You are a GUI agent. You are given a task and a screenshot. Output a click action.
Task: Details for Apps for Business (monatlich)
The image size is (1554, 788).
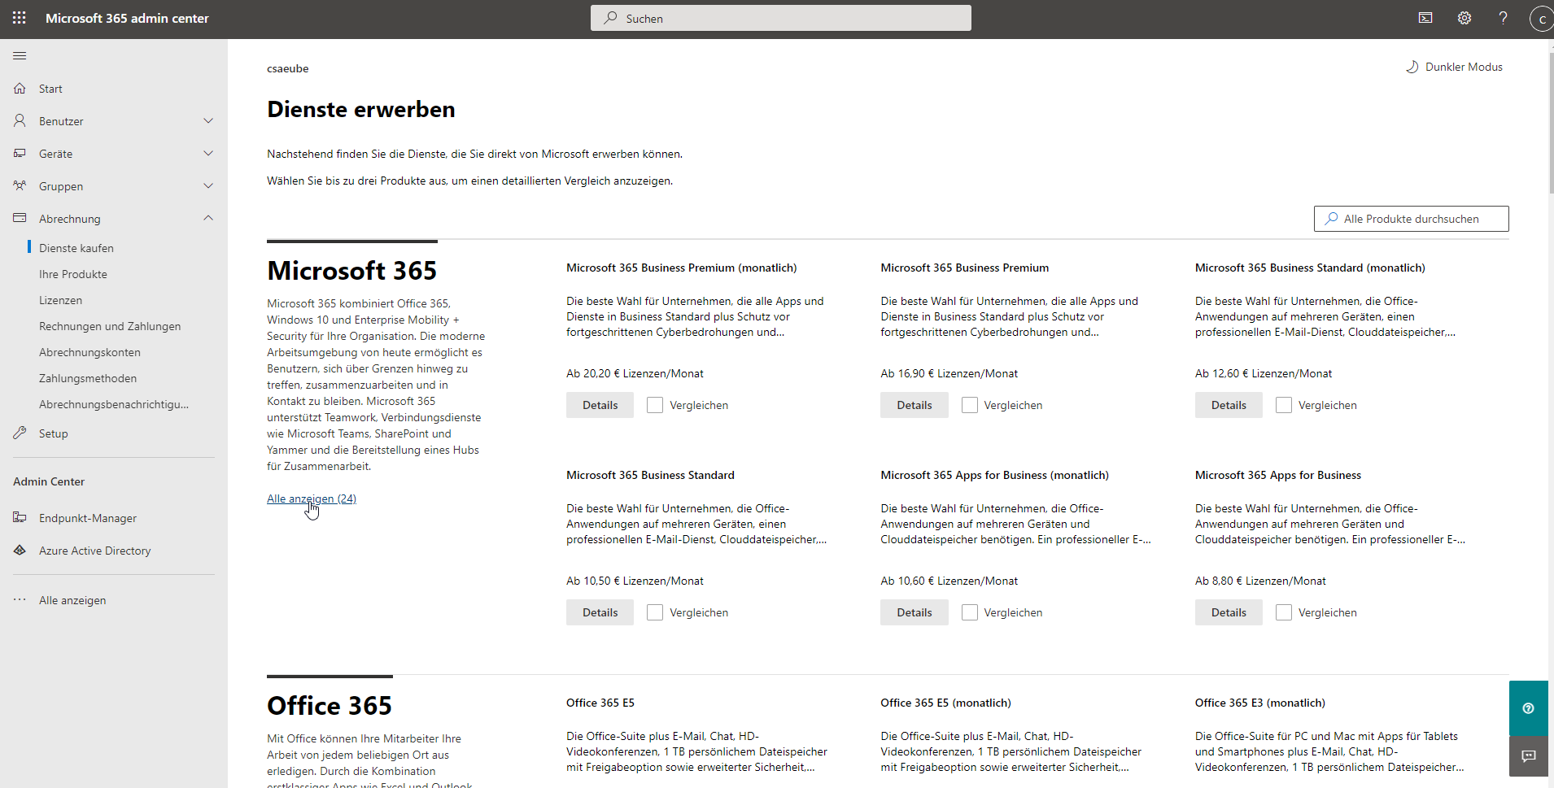point(915,612)
